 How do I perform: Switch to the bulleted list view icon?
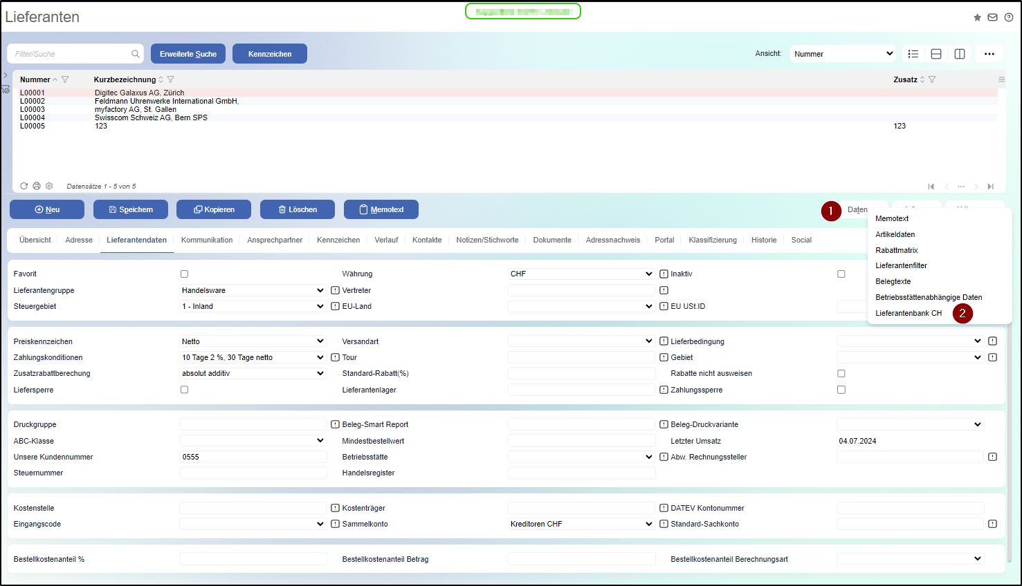pyautogui.click(x=913, y=54)
